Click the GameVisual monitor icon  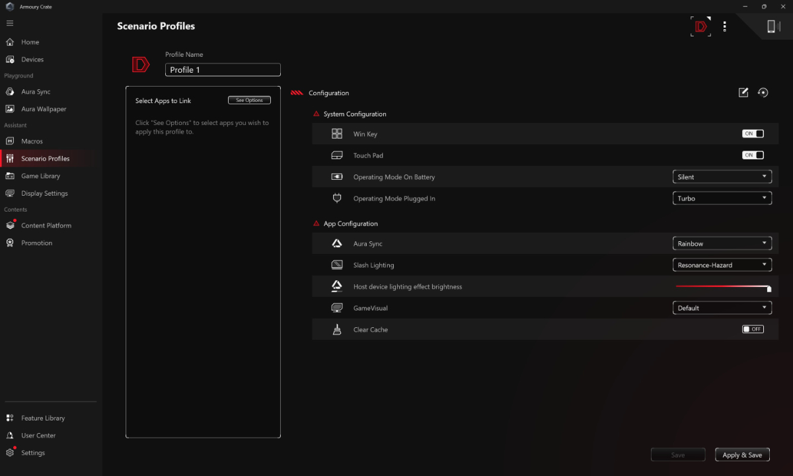[337, 308]
